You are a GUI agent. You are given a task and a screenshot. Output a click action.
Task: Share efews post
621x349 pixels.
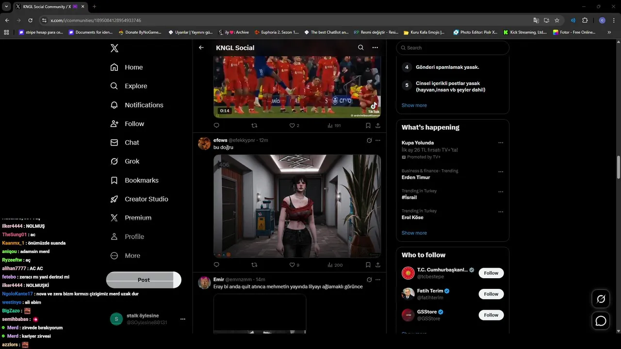[x=378, y=265]
